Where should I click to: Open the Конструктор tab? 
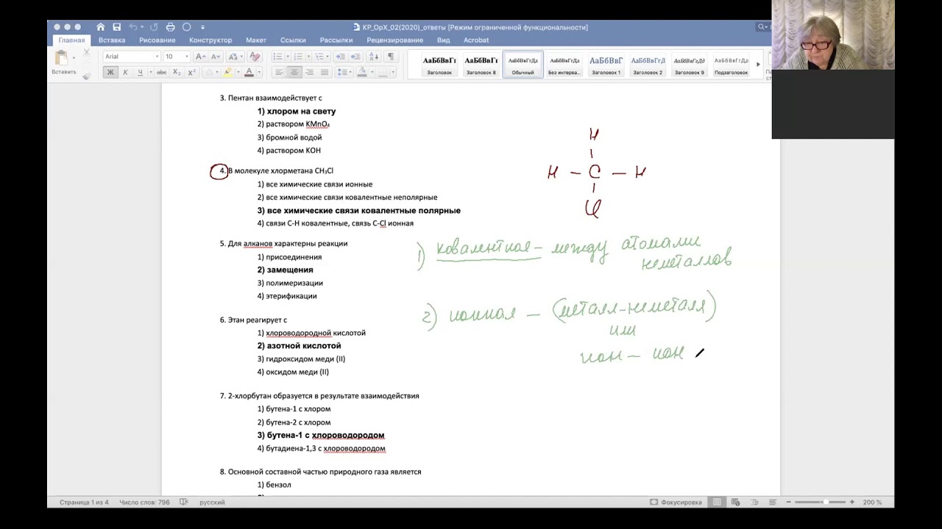point(210,40)
